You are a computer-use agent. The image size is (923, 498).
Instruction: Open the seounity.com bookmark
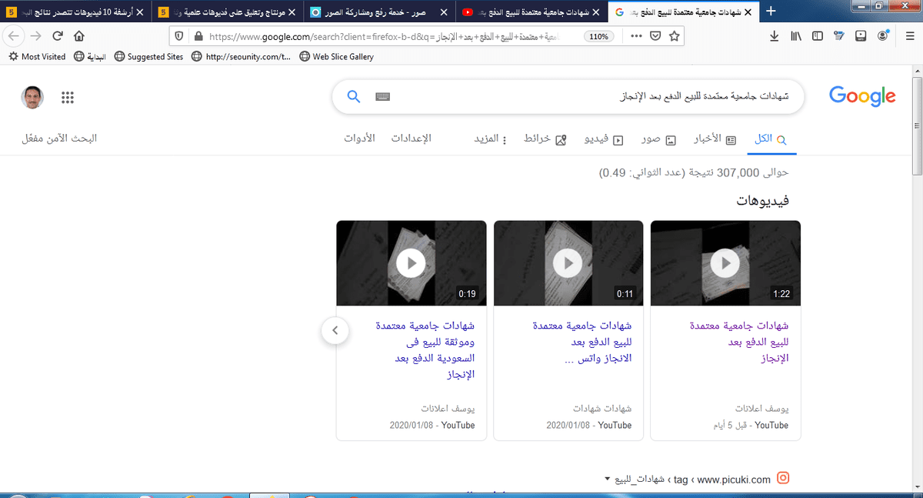click(x=242, y=56)
